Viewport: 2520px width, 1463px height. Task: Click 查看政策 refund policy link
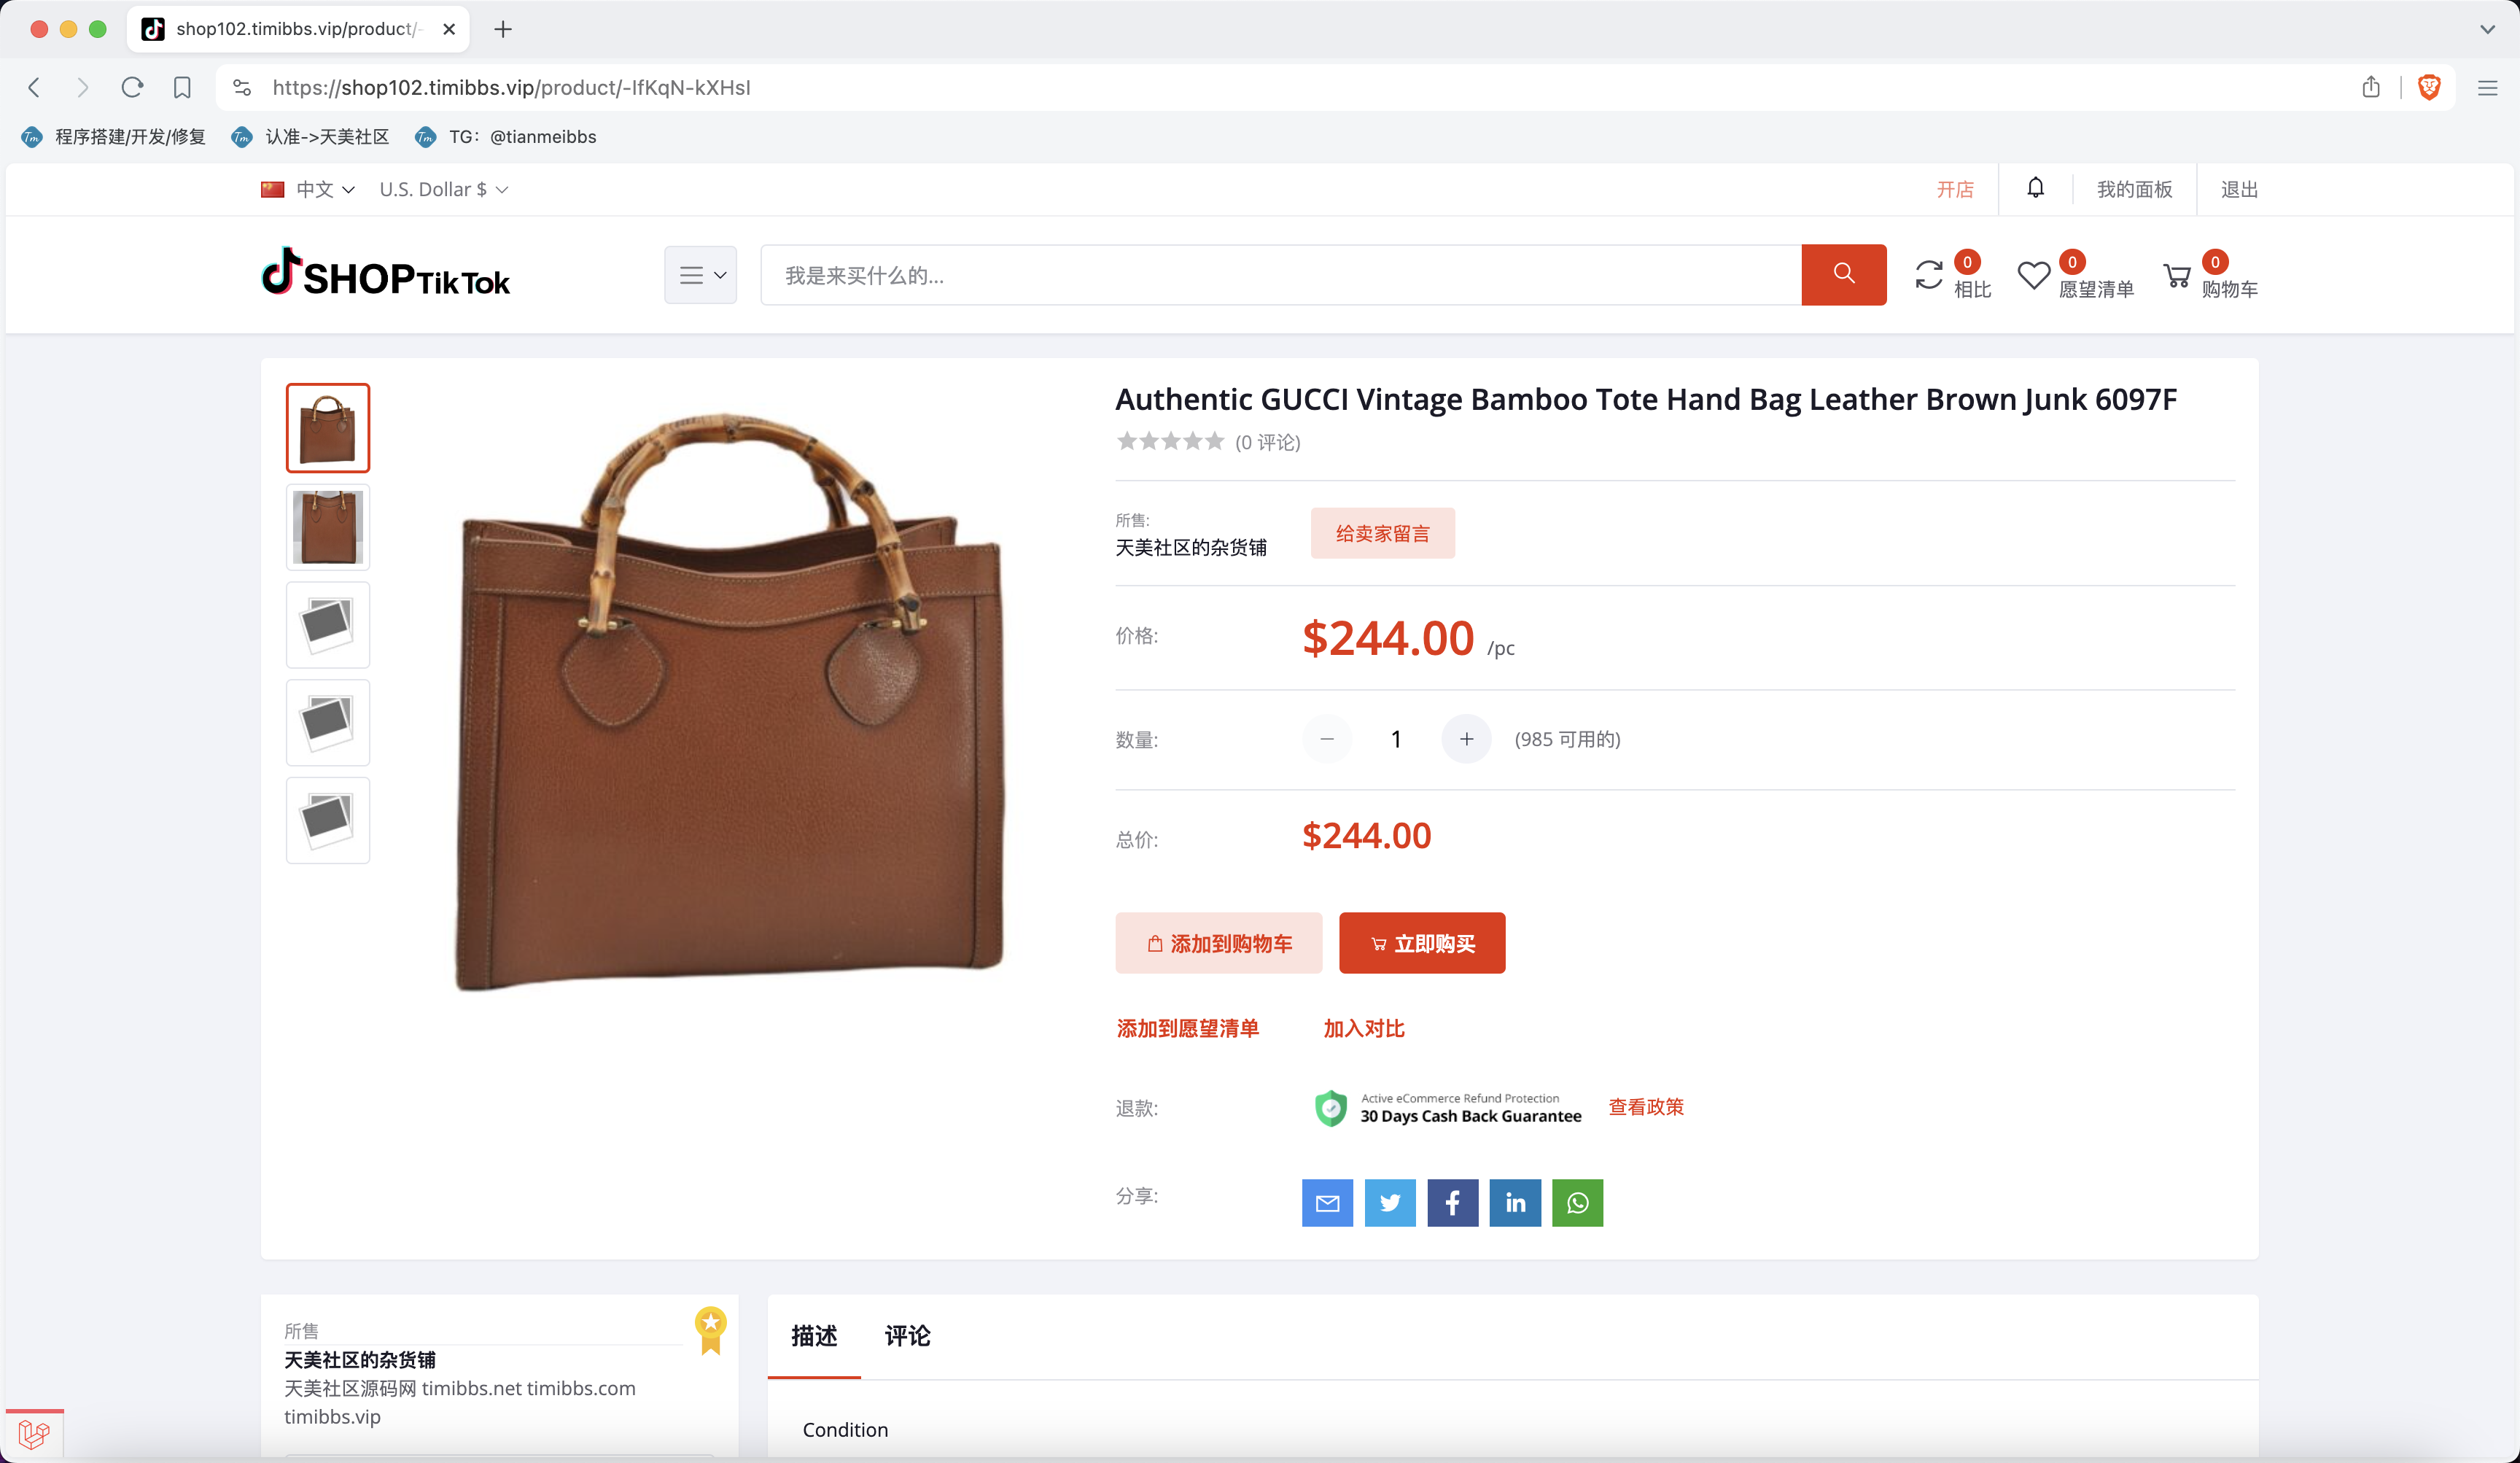point(1646,1107)
